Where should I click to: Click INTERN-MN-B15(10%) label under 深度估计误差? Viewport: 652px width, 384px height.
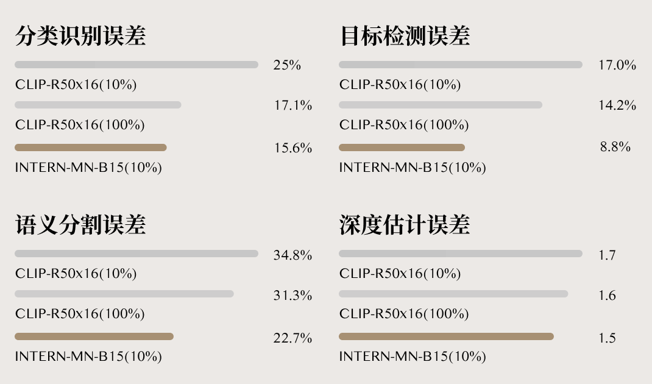413,357
